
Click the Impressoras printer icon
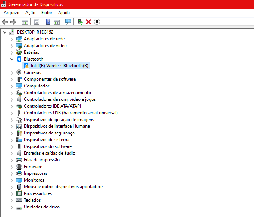pos(19,173)
